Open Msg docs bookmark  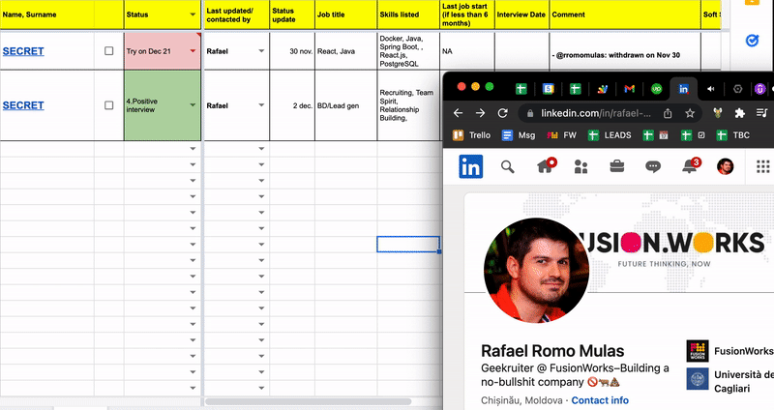pos(519,135)
